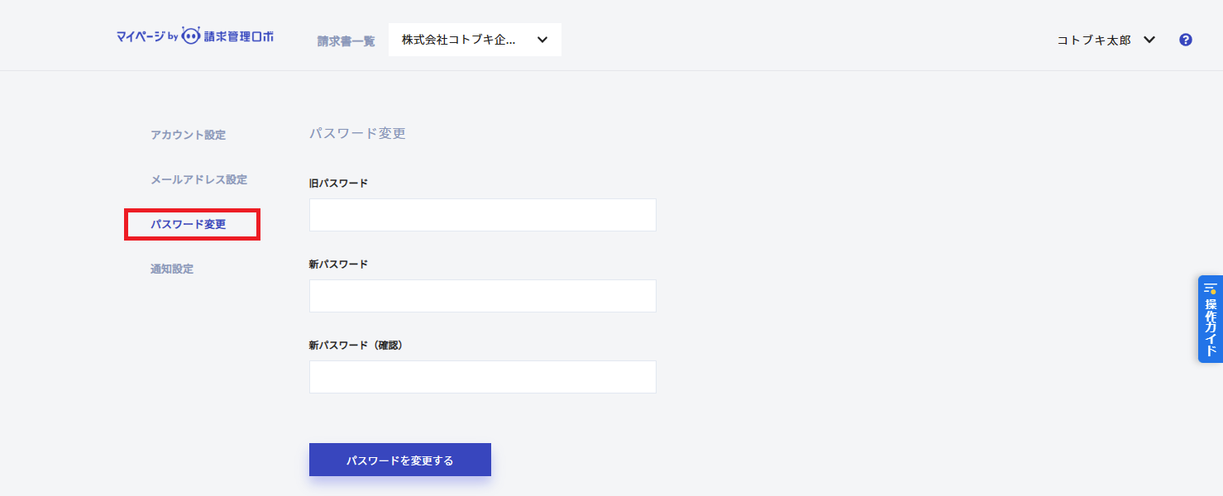Switch to 通知設定 in the sidebar
This screenshot has height=496, width=1223.
[172, 269]
